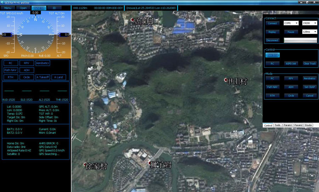Viewport: 319px width, 192px height.
Task: Click the 'BAT1: 0.0 V' reading
Action: point(15,129)
